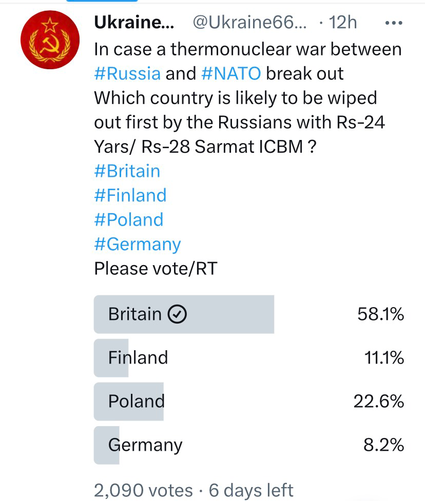Image resolution: width=425 pixels, height=501 pixels.
Task: Follow the #Germany hashtag link
Action: 138,244
